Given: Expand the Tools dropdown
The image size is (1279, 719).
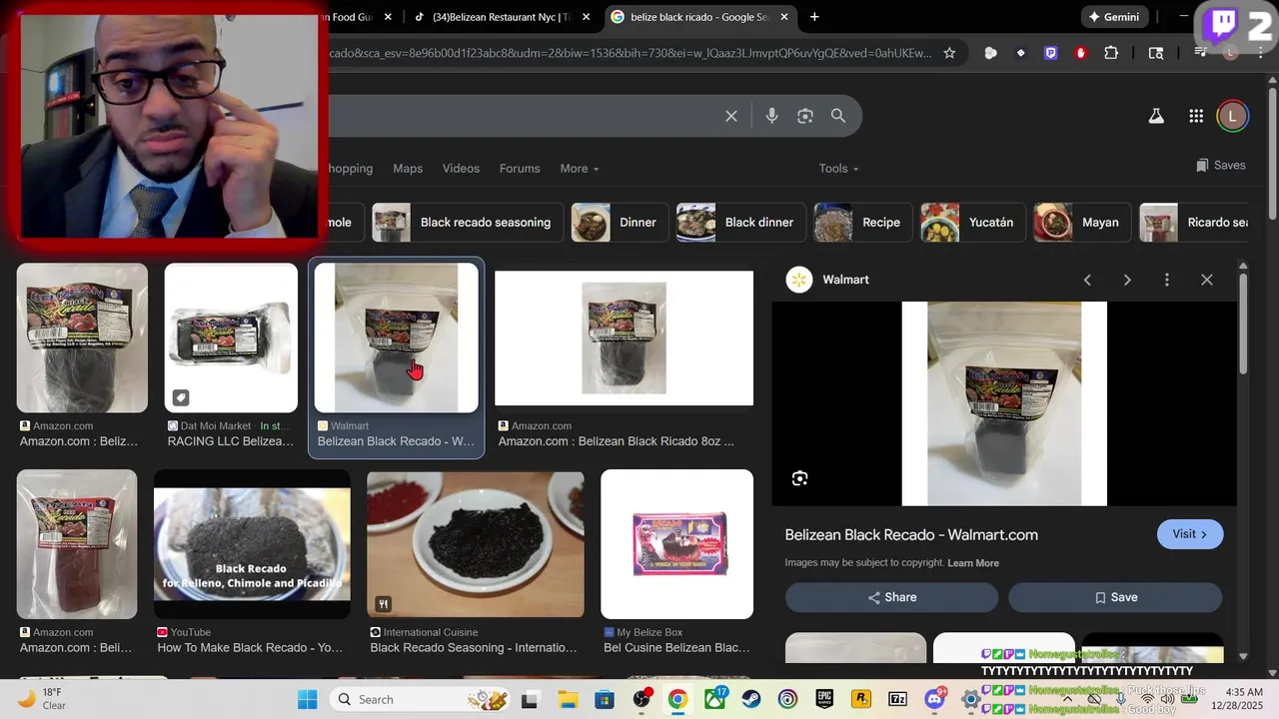Looking at the screenshot, I should (x=838, y=169).
